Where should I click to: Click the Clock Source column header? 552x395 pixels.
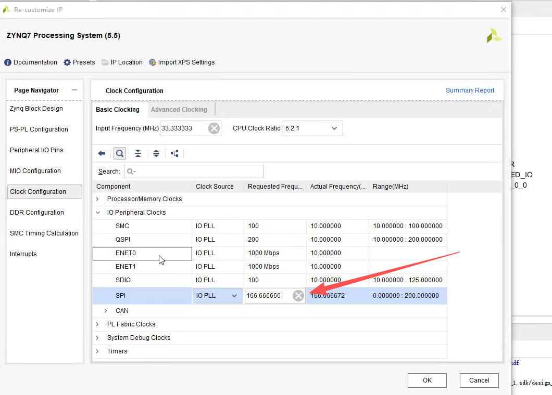(218, 186)
